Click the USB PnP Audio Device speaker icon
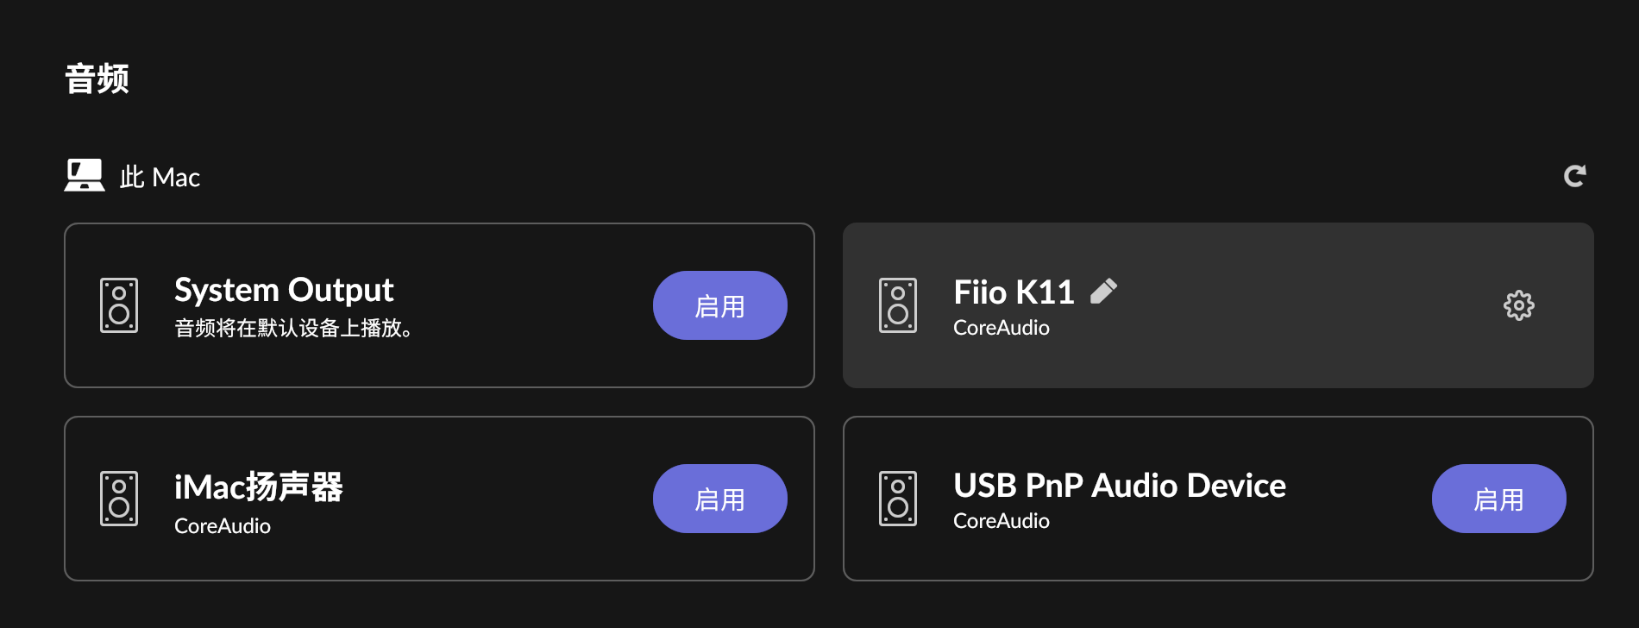The image size is (1639, 628). point(898,499)
